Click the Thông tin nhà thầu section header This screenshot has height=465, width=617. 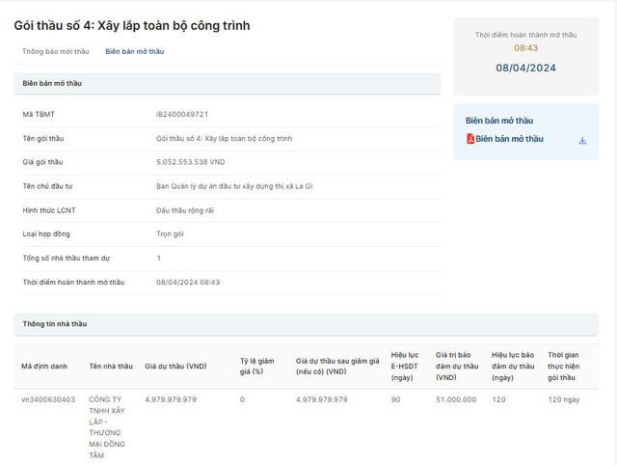tap(55, 324)
